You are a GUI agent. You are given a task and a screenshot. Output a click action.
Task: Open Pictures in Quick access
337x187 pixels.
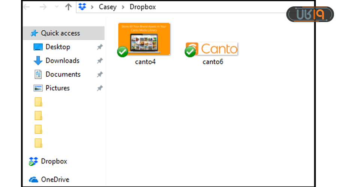pyautogui.click(x=58, y=88)
